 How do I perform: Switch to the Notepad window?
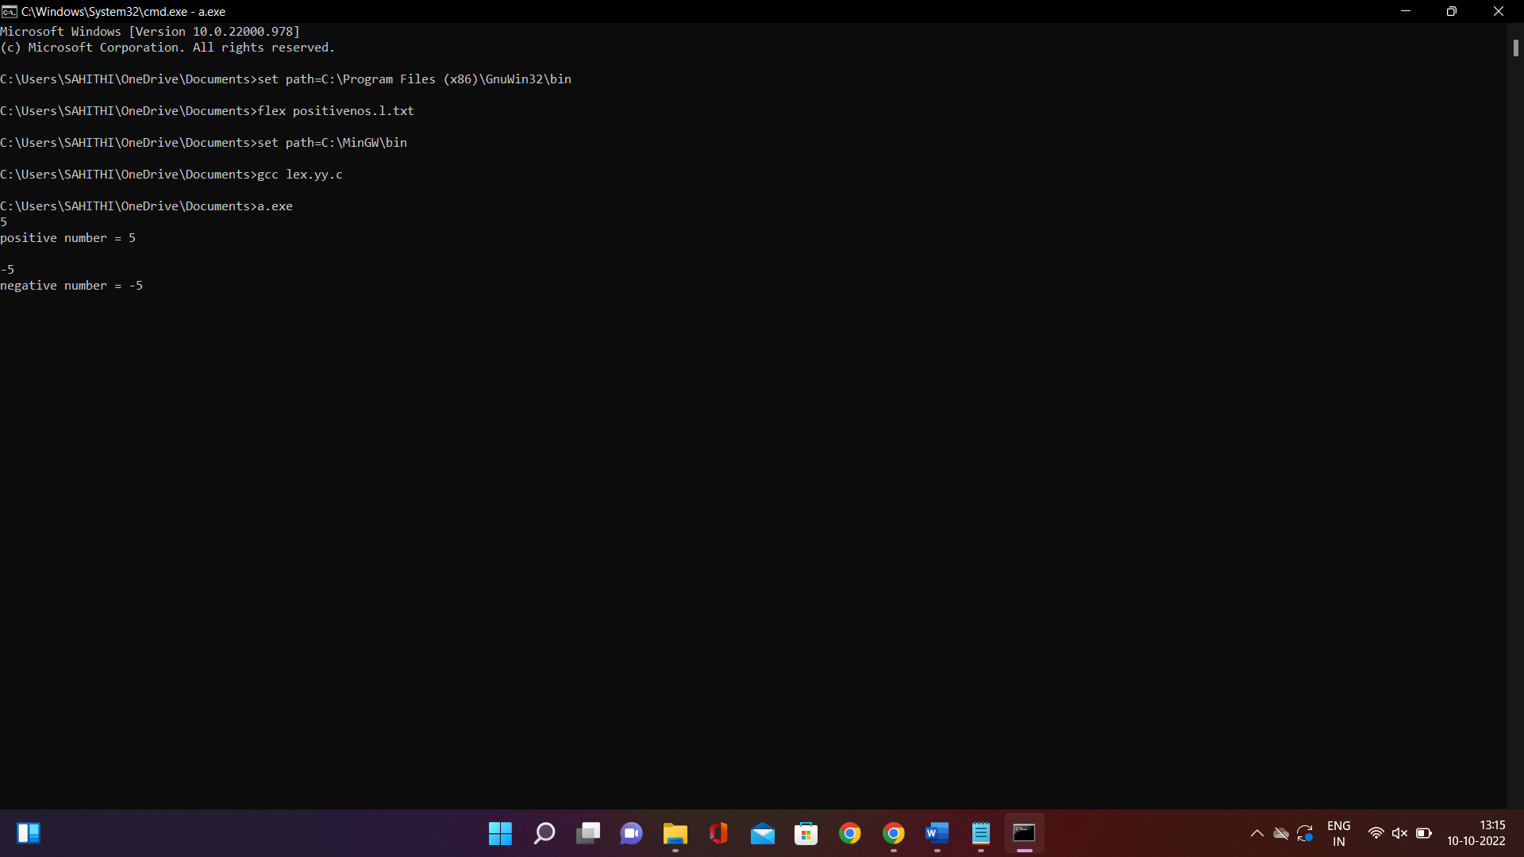[981, 833]
